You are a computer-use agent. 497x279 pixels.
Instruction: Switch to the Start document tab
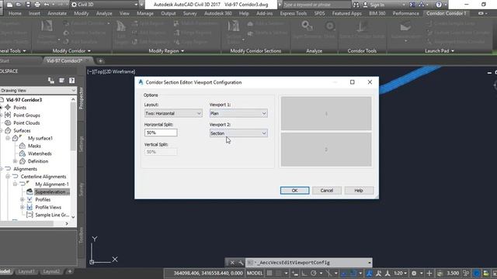(5, 60)
